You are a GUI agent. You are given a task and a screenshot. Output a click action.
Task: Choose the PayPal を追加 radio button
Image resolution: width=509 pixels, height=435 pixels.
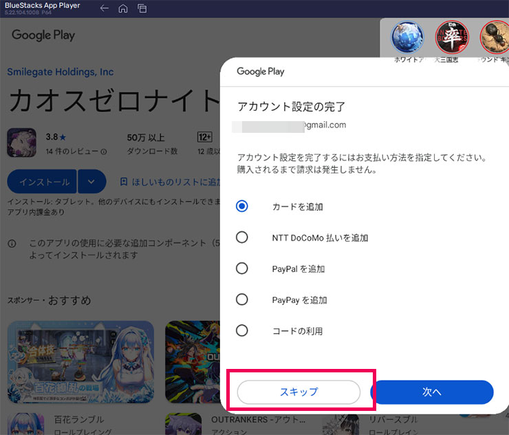point(241,268)
